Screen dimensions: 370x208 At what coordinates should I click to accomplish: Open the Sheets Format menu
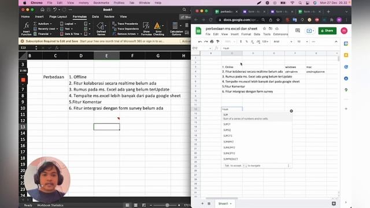246,34
